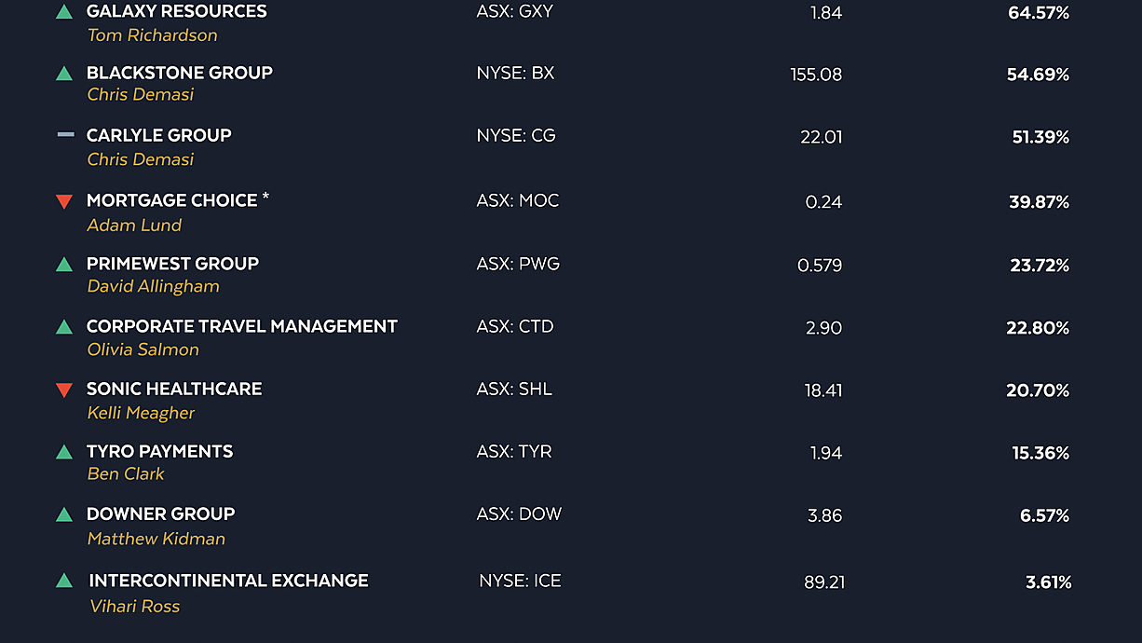1142x643 pixels.
Task: Click red down arrow beside Sonic Healthcare
Action: pyautogui.click(x=64, y=390)
